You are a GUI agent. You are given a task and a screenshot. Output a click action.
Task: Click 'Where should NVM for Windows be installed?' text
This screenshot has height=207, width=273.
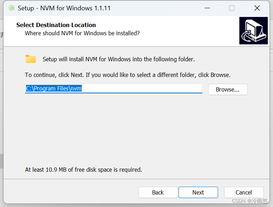click(x=82, y=33)
